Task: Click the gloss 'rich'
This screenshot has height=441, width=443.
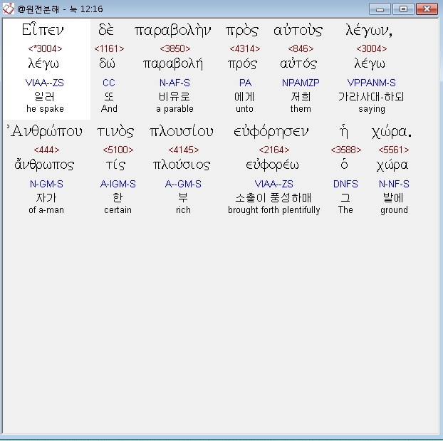Action: [183, 210]
